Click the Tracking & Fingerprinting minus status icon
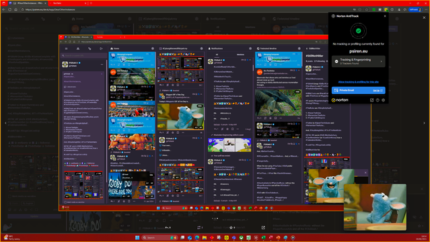The width and height of the screenshot is (430, 242). tap(336, 61)
